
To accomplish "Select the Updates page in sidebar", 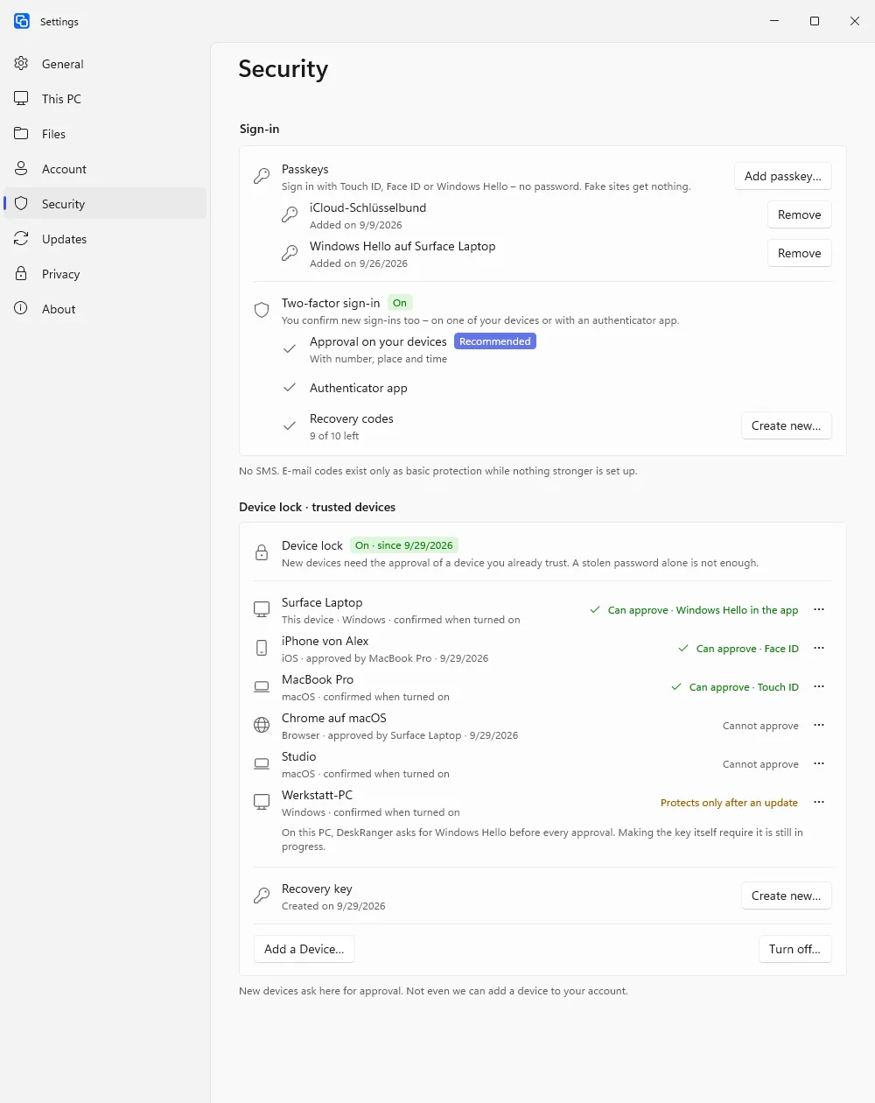I will tap(105, 239).
